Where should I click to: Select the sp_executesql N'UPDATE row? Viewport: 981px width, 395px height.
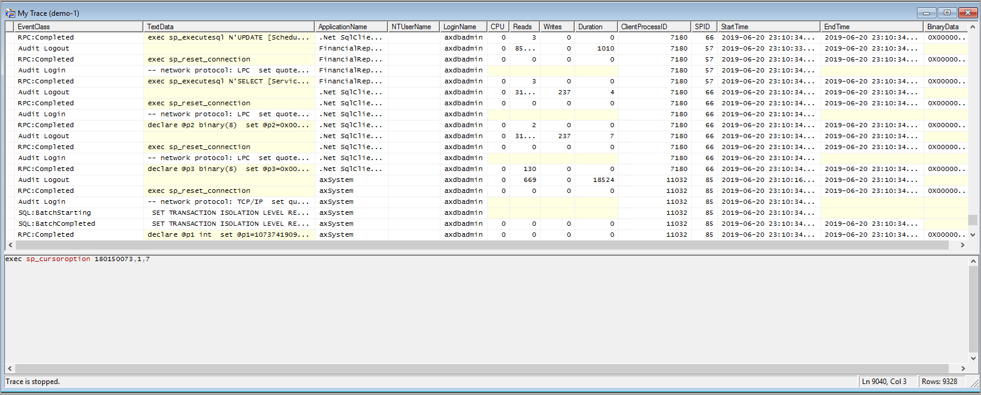228,38
